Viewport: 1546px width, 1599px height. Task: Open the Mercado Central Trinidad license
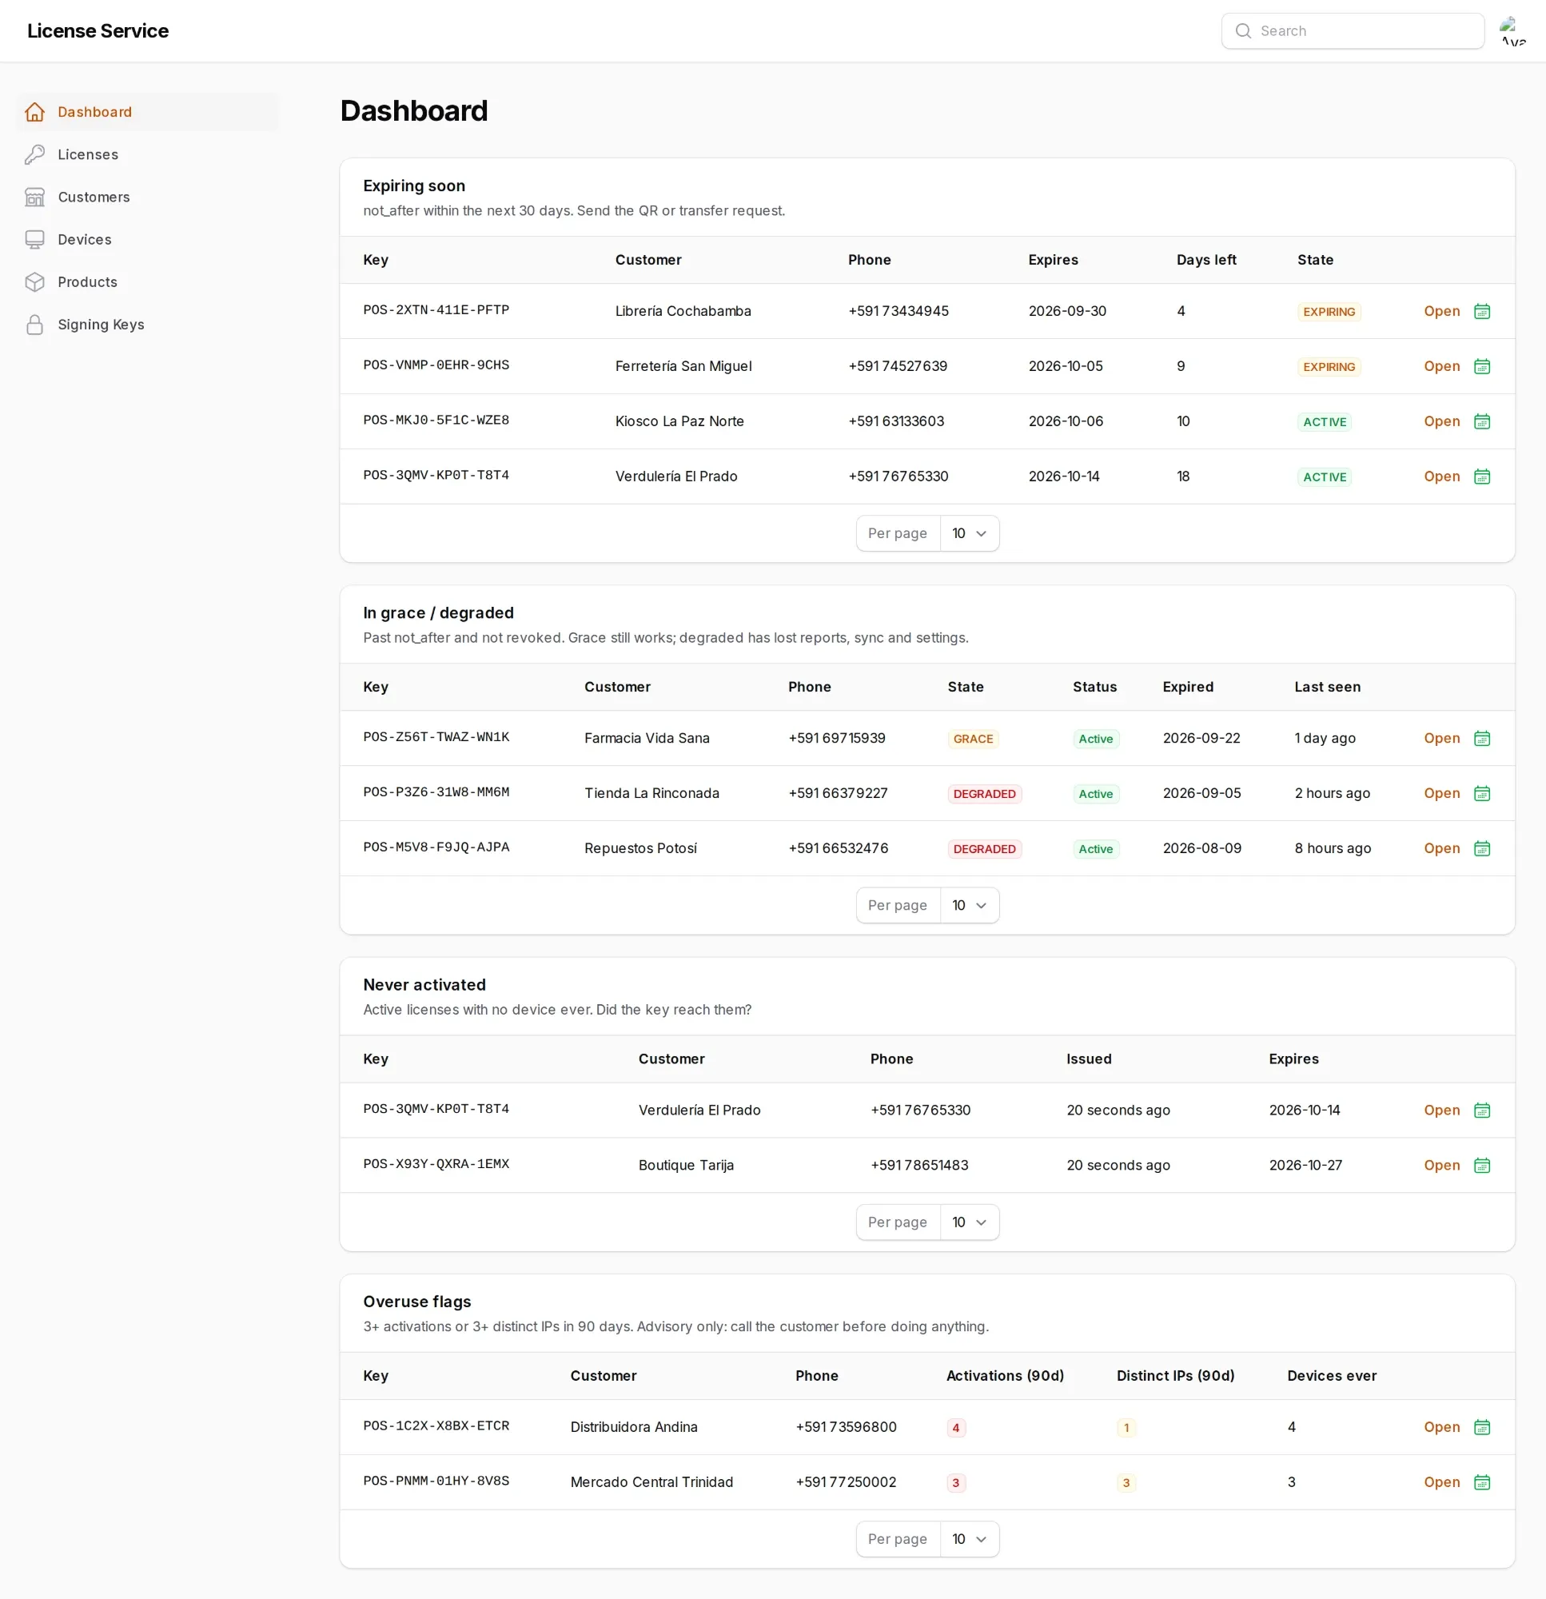1440,1481
